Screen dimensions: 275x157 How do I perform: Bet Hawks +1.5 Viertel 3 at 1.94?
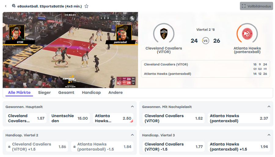(239, 147)
